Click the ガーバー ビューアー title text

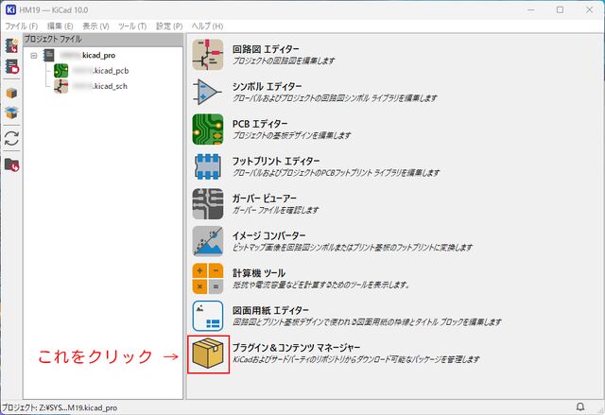click(x=265, y=199)
